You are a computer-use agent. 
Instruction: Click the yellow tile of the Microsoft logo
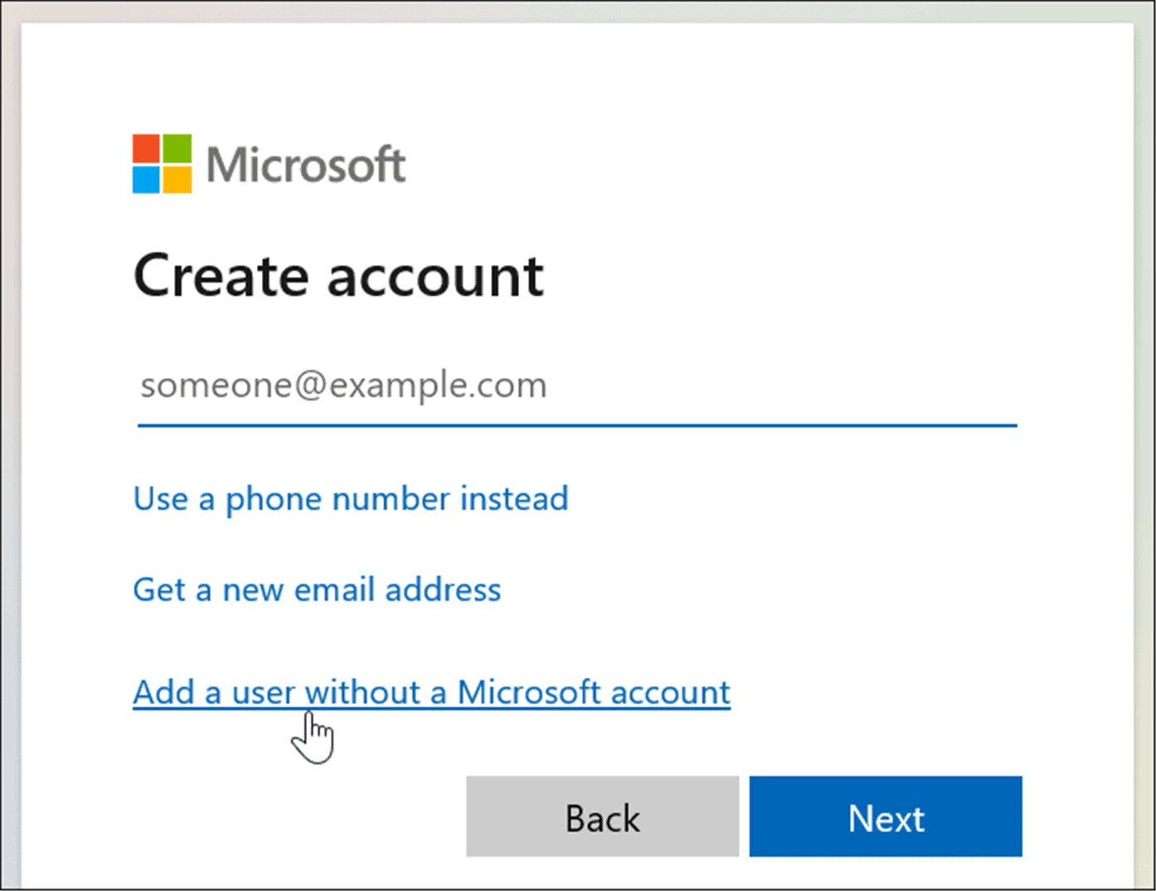pos(176,178)
